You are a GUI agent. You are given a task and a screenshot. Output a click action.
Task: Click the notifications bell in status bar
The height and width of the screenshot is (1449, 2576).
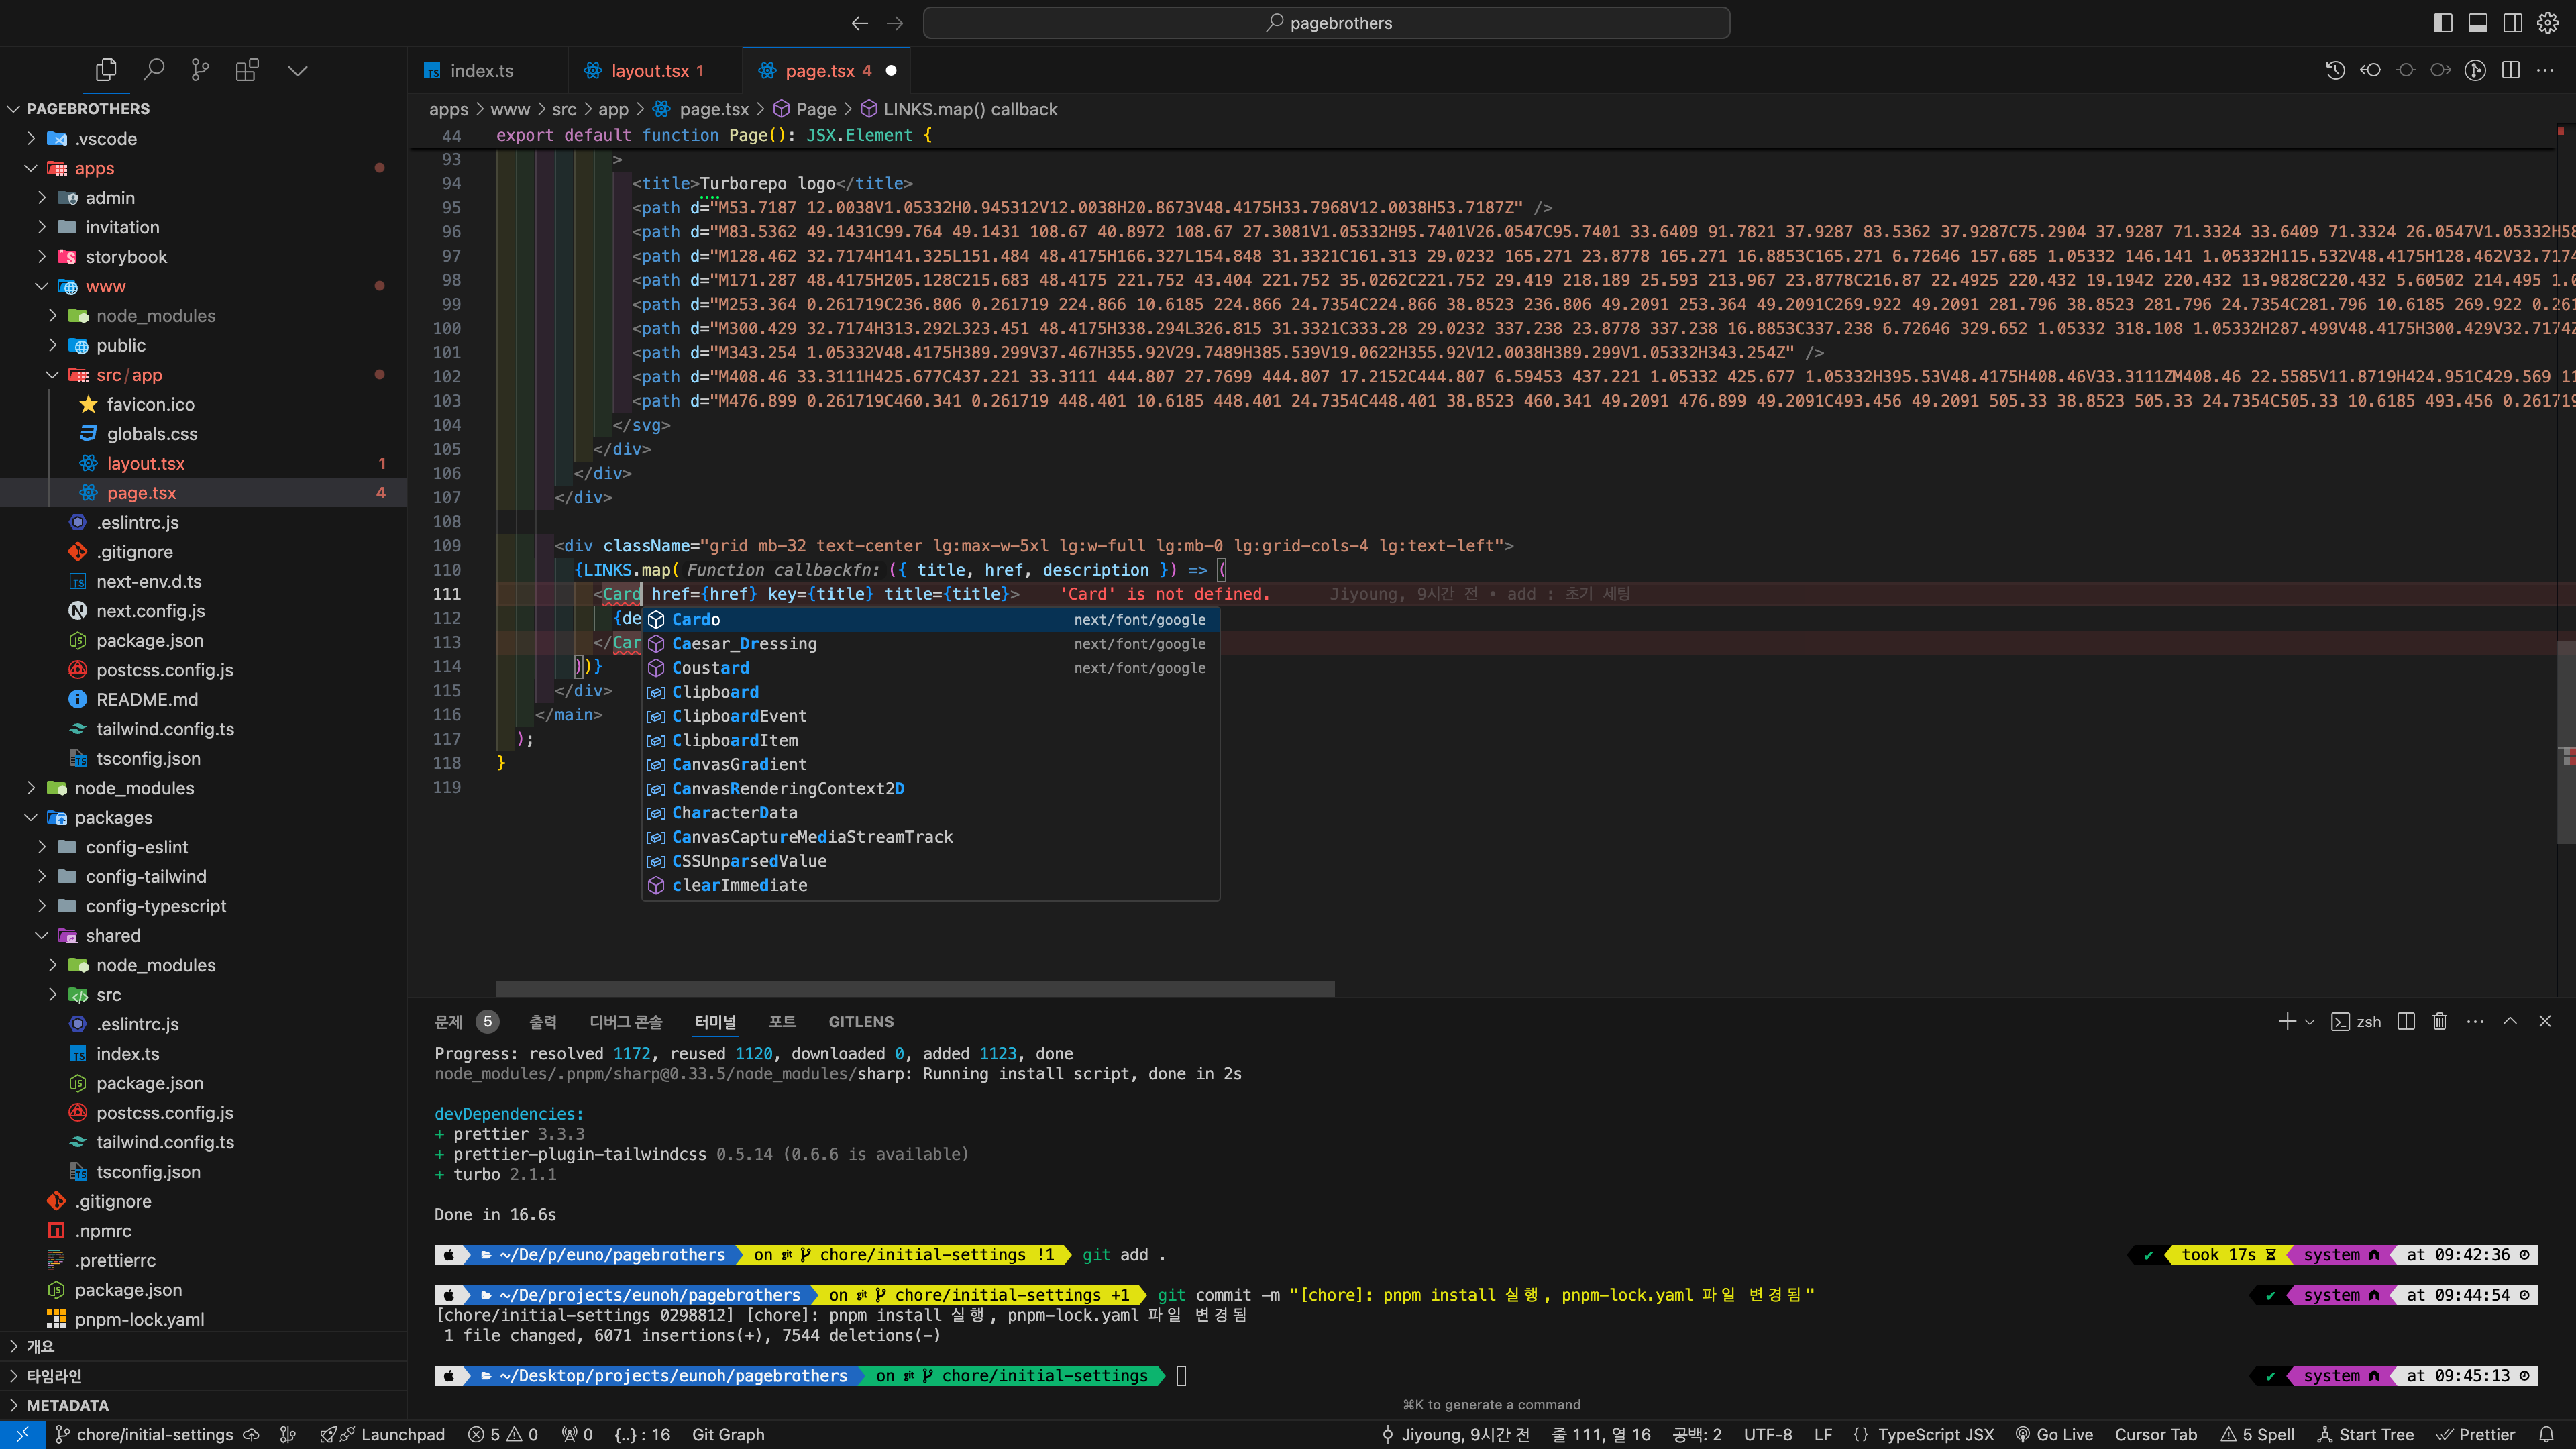(x=2546, y=1434)
